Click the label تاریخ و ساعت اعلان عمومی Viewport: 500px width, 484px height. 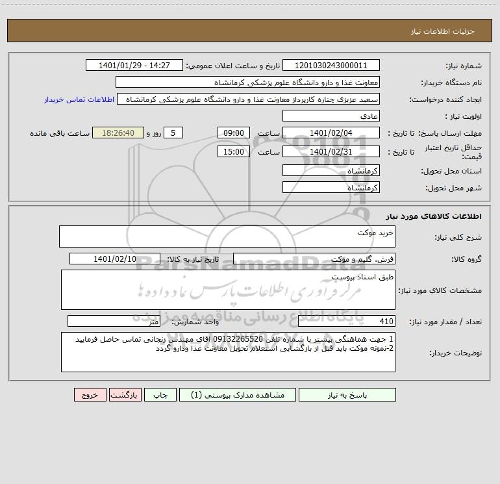pyautogui.click(x=232, y=66)
